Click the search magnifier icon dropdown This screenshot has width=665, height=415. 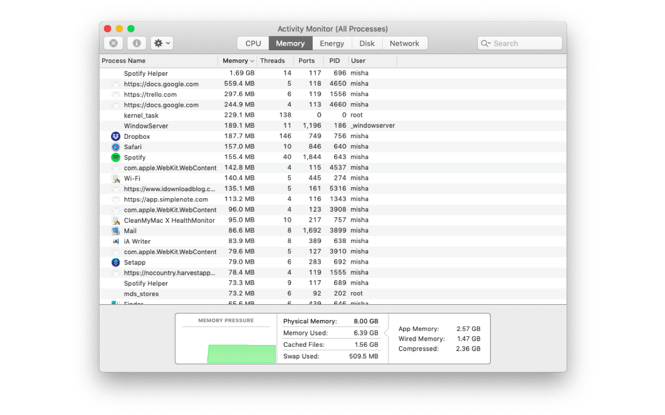[x=486, y=44]
